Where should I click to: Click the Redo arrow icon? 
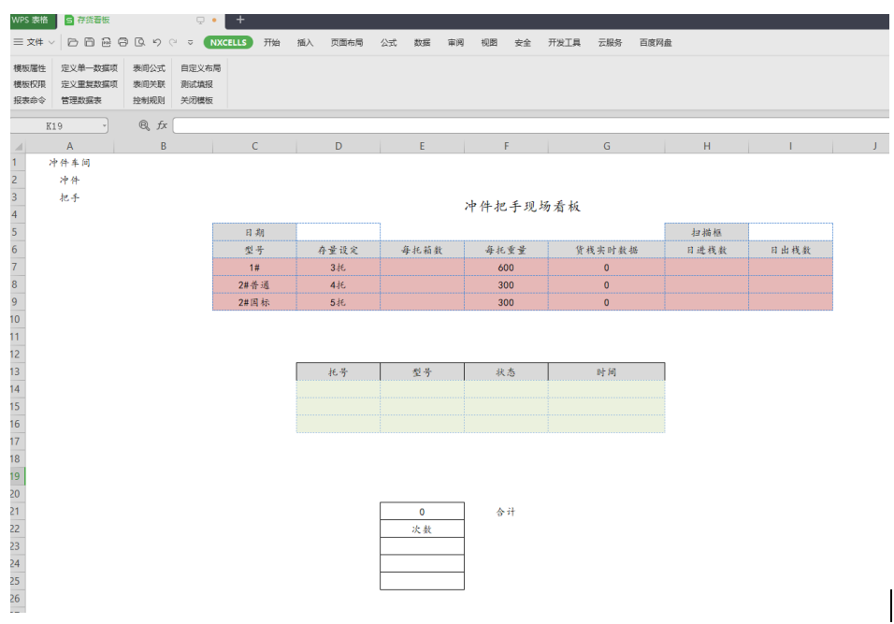click(173, 42)
